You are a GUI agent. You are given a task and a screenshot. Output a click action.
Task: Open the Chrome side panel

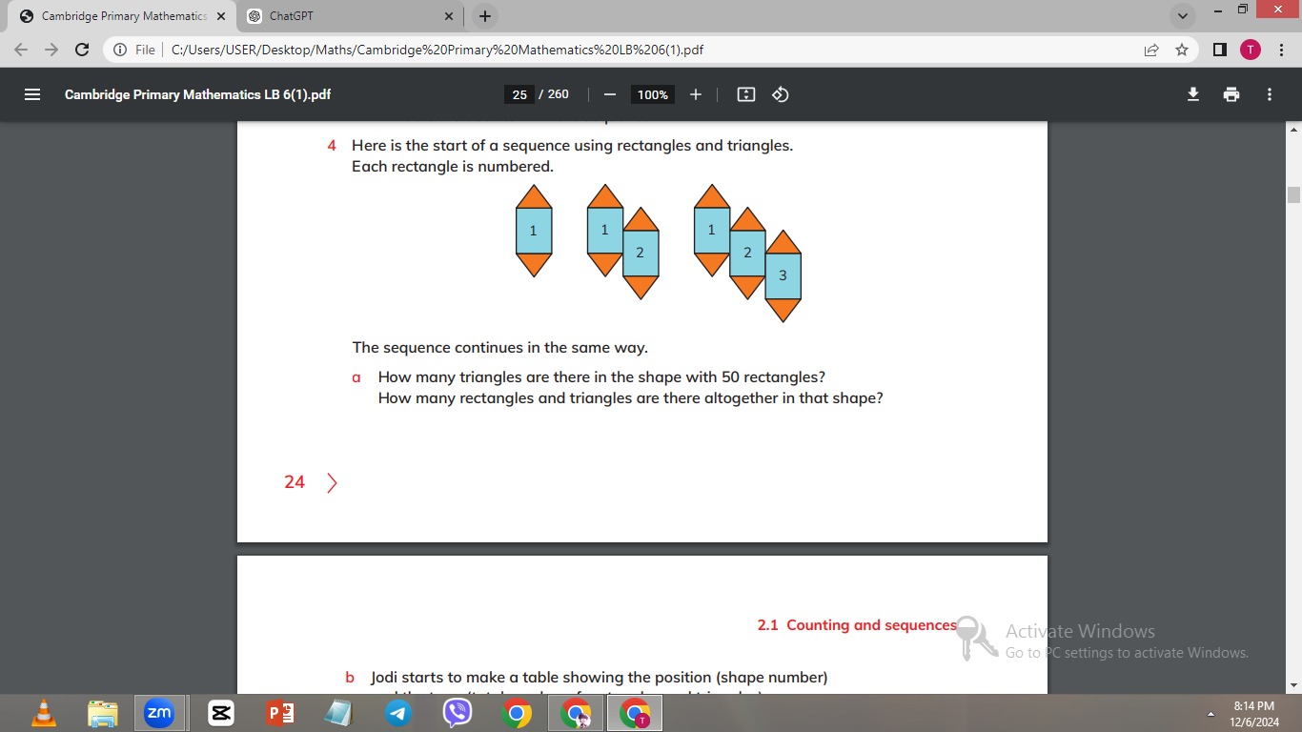click(1220, 50)
